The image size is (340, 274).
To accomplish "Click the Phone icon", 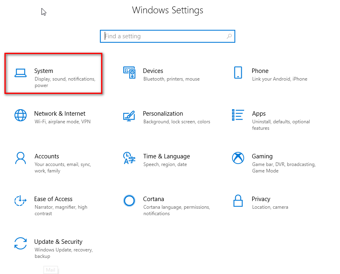I will pyautogui.click(x=238, y=73).
